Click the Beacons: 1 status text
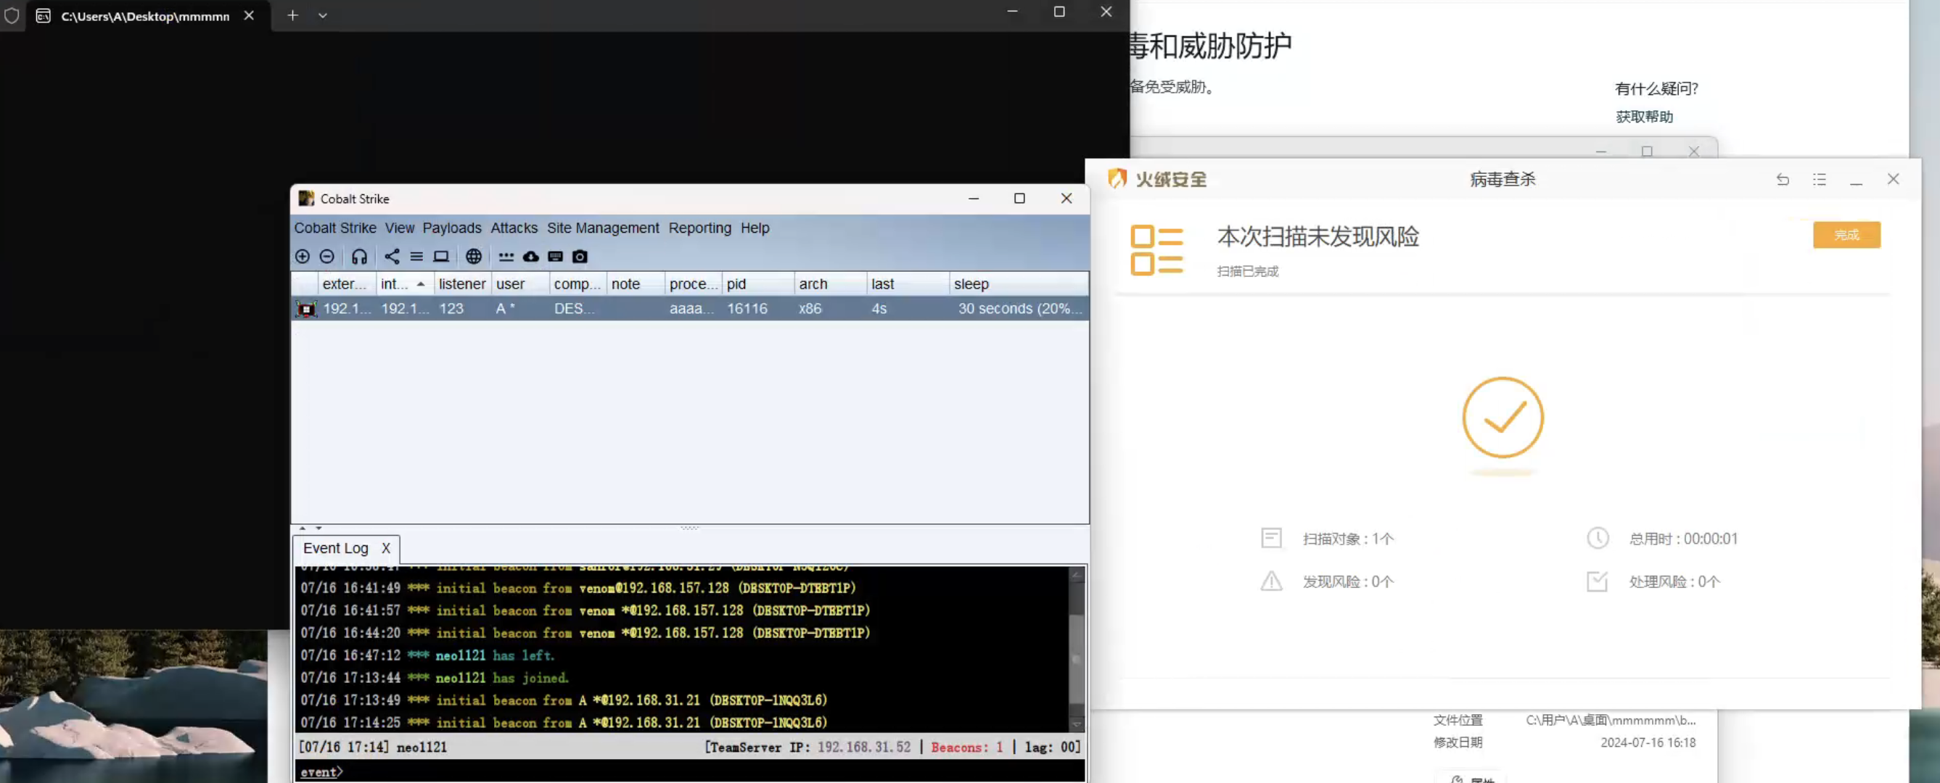1940x783 pixels. [967, 747]
